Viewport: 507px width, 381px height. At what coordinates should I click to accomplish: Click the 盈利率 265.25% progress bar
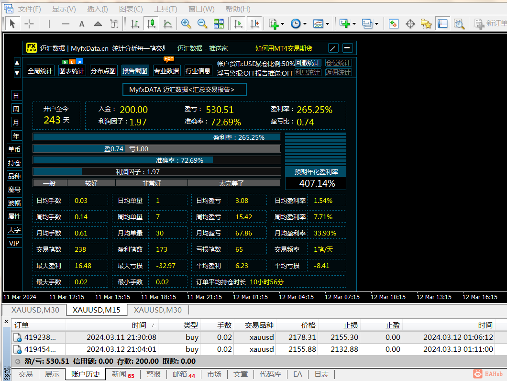[157, 137]
